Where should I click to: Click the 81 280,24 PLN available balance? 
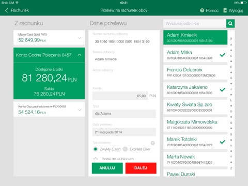click(x=49, y=78)
